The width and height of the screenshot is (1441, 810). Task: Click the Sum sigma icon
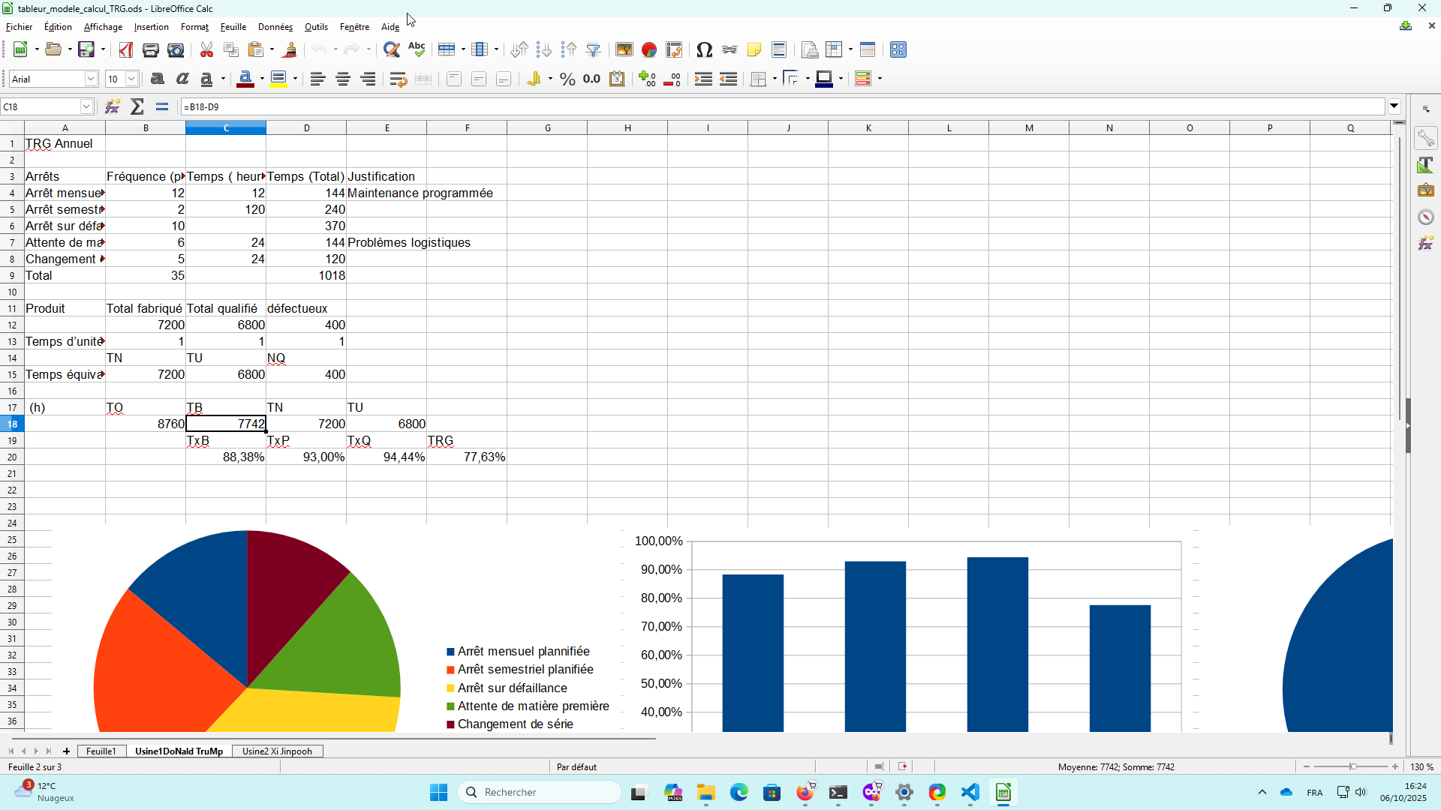(137, 106)
